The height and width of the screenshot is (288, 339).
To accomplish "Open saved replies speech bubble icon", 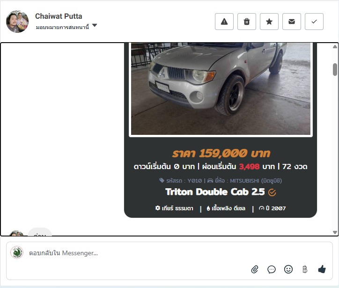I will pos(272,269).
